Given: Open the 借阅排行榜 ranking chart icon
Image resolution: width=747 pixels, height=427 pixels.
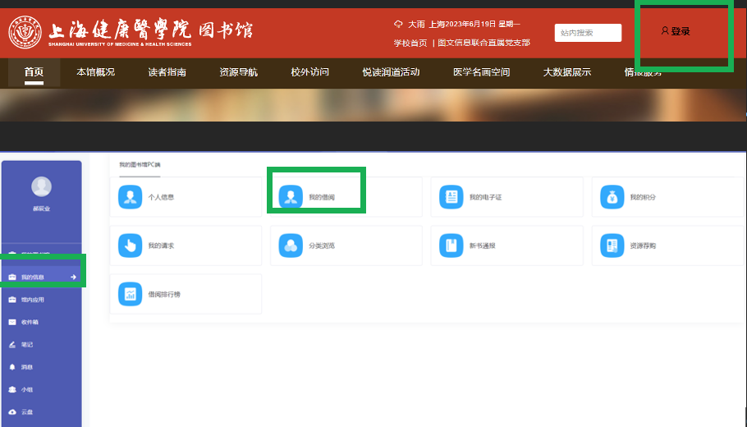Looking at the screenshot, I should (x=130, y=294).
